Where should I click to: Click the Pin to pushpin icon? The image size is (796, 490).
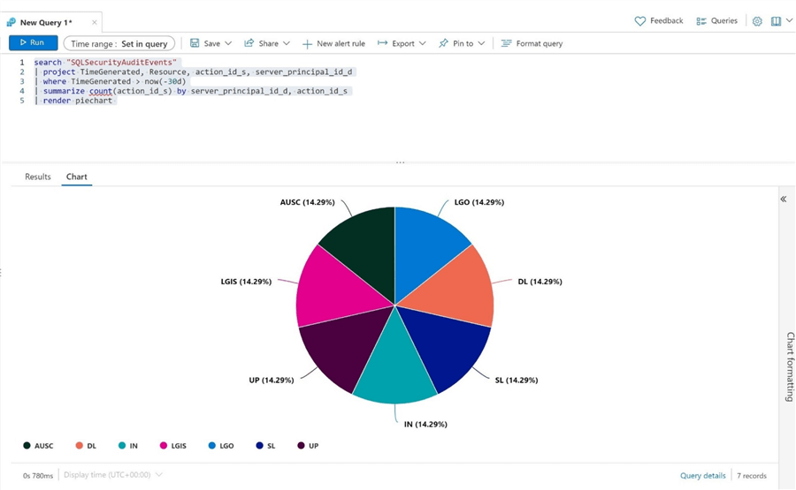tap(444, 43)
